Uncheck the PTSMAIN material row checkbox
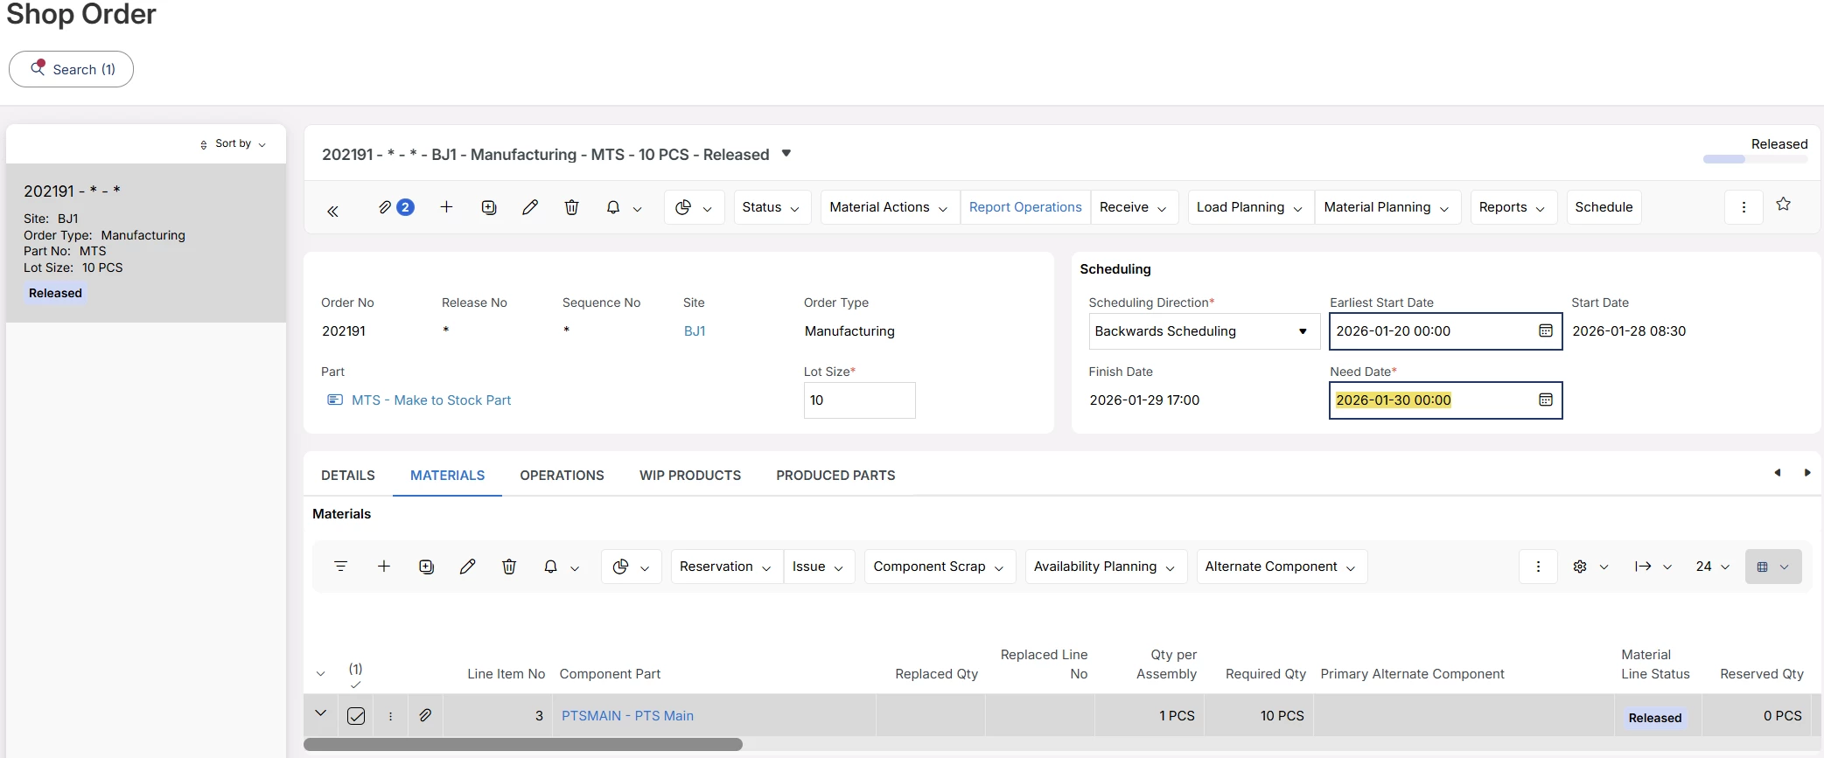1824x758 pixels. [x=356, y=716]
